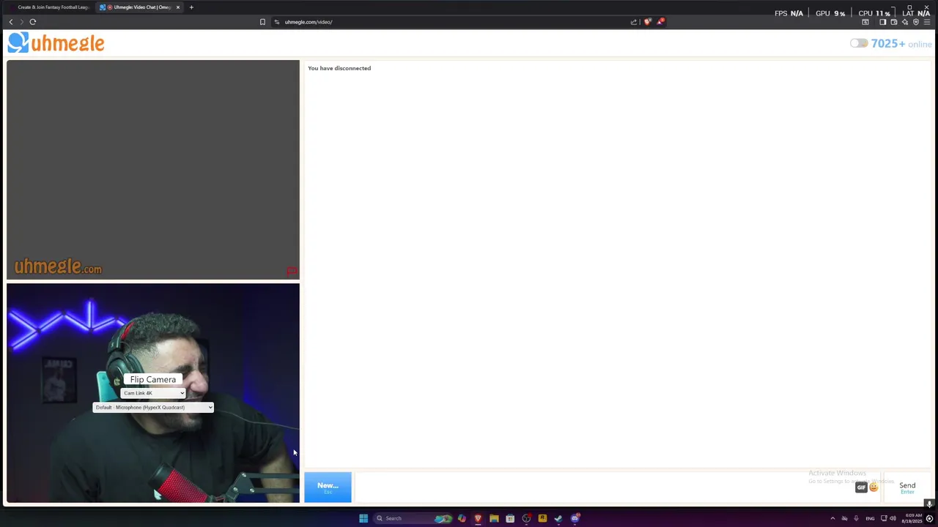
Task: Click the Flip Camera button
Action: [x=153, y=379]
